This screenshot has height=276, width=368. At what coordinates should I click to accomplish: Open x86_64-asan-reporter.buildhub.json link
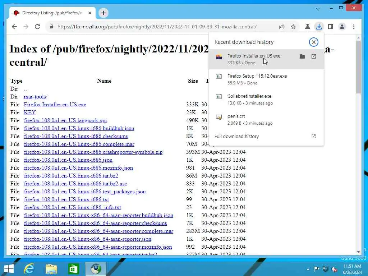98,215
